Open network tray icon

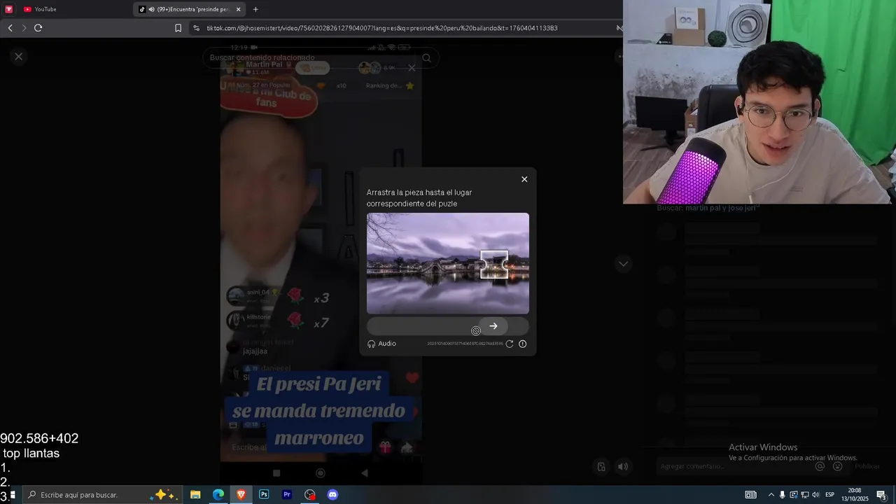click(804, 495)
